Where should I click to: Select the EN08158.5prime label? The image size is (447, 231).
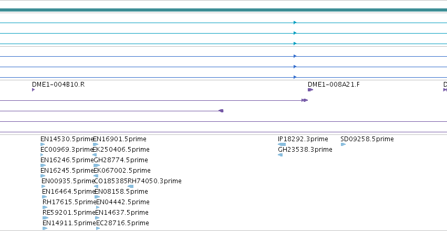pyautogui.click(x=121, y=192)
